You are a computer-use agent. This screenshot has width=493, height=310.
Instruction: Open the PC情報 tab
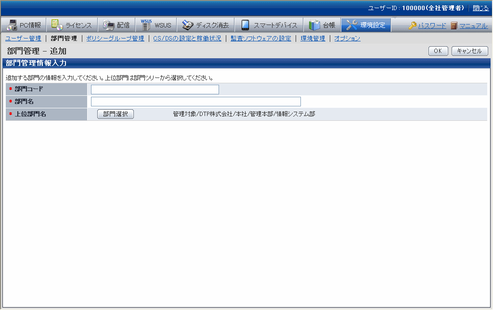click(x=24, y=25)
